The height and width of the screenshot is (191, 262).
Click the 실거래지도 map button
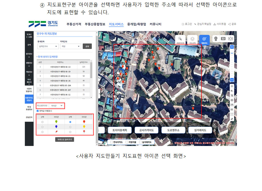coord(200,130)
